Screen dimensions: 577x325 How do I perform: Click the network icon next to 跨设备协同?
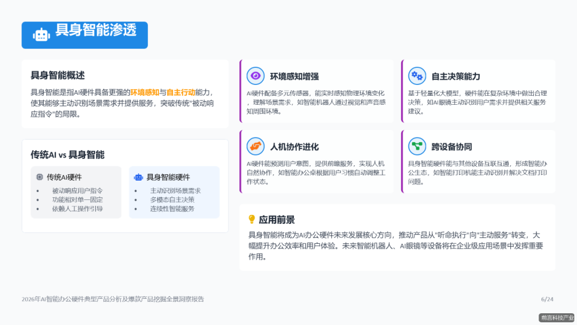[x=417, y=146]
